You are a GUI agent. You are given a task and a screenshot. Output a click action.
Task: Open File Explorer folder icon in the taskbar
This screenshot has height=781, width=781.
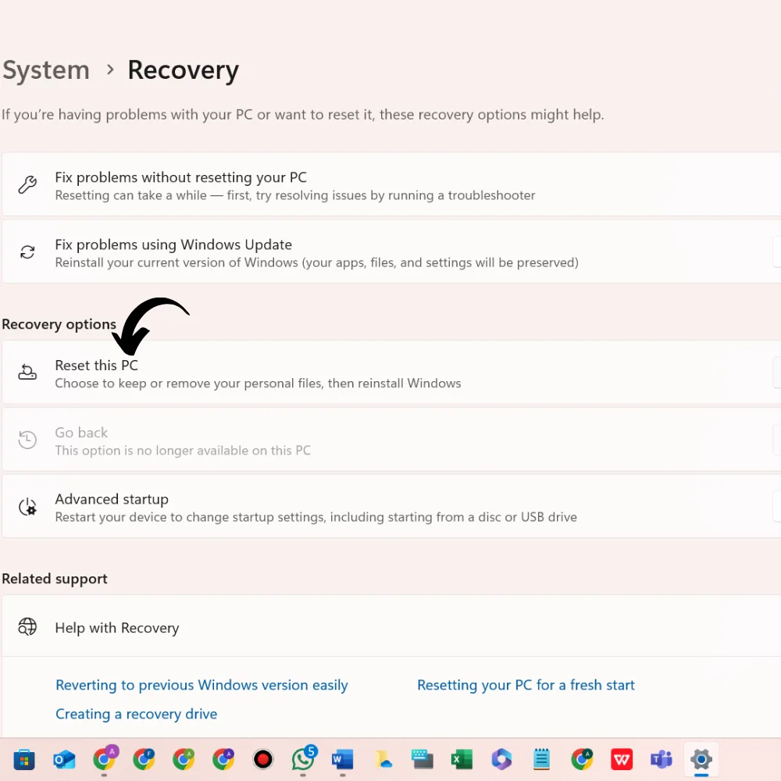(383, 760)
